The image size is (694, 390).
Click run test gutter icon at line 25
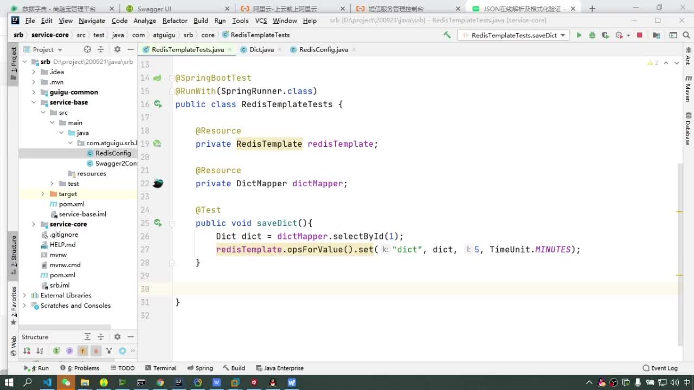point(157,223)
